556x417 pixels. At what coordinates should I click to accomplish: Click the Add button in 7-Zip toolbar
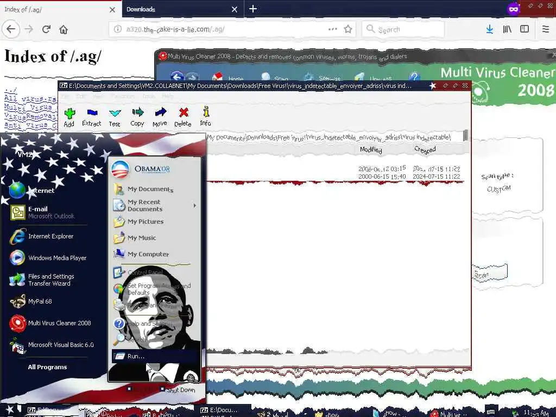pos(69,117)
